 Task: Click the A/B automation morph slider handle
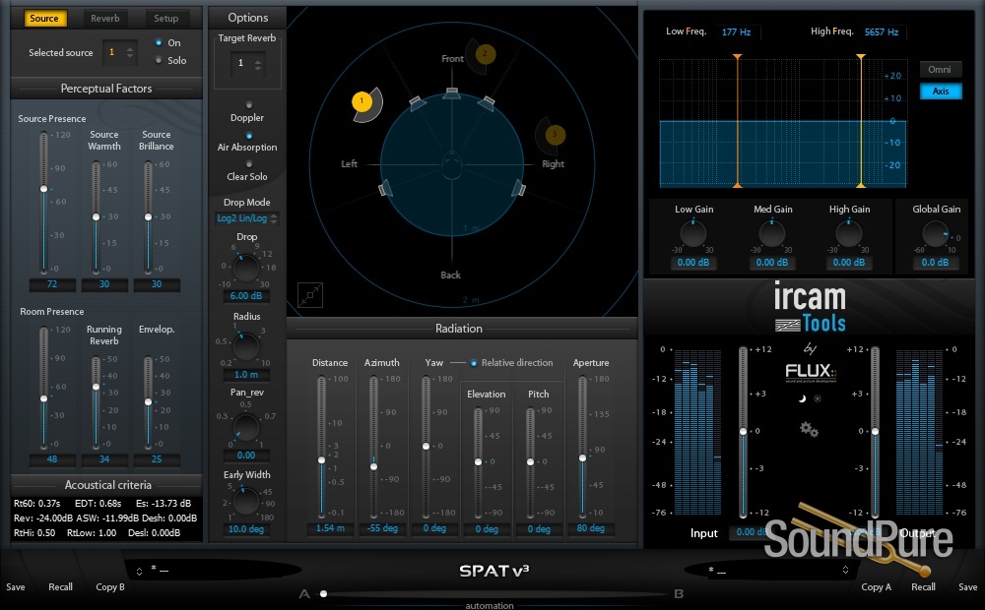[x=323, y=593]
